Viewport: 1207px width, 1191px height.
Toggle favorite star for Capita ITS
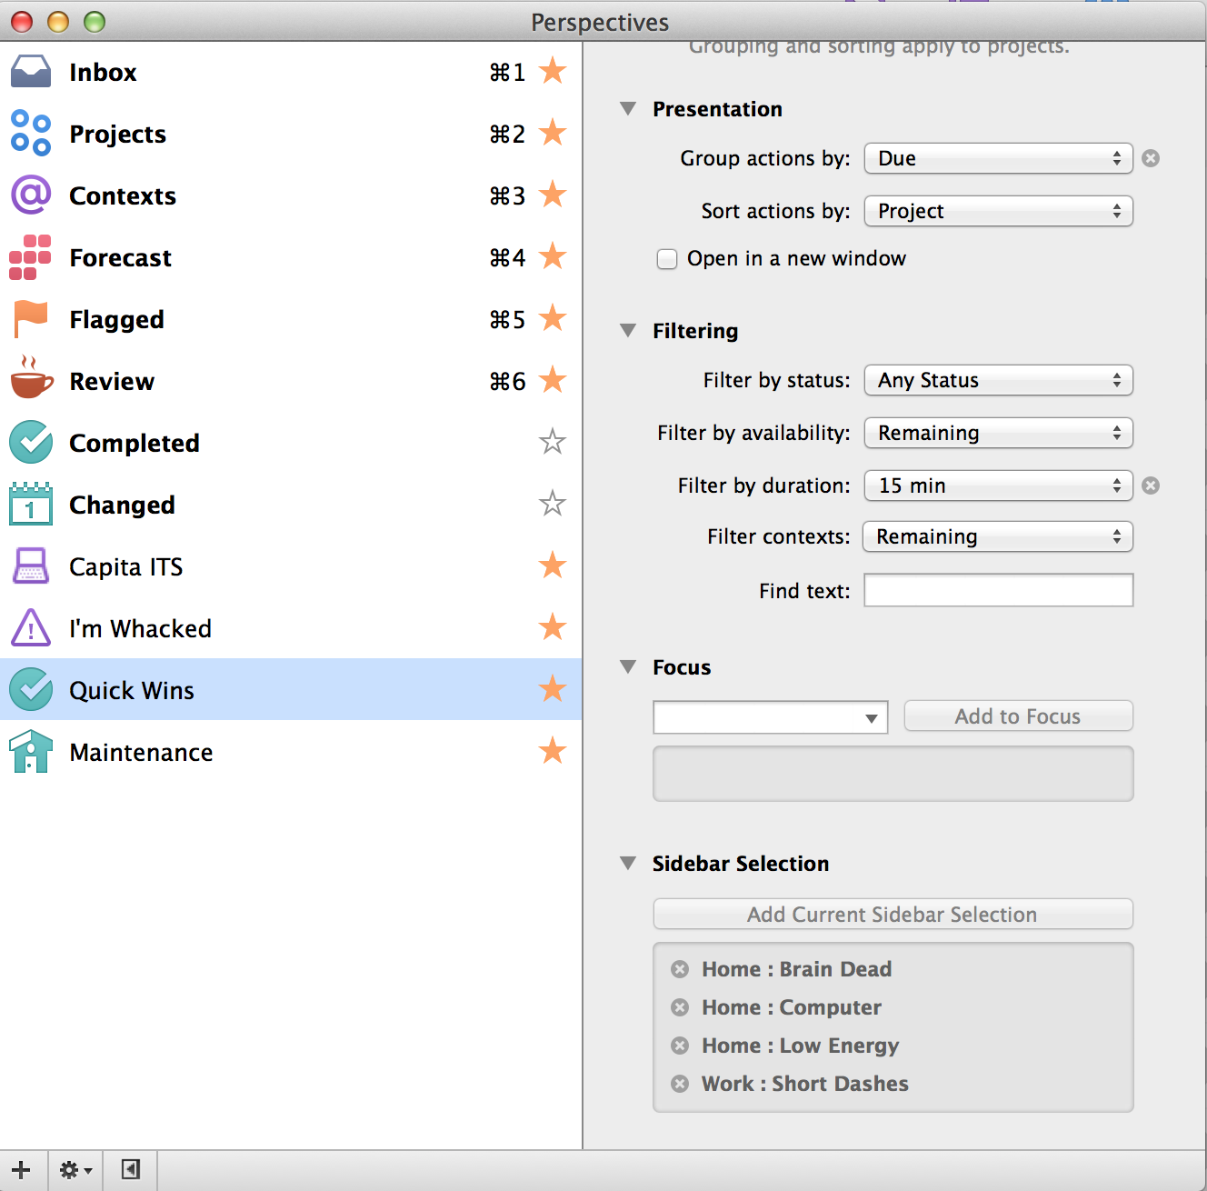click(553, 565)
